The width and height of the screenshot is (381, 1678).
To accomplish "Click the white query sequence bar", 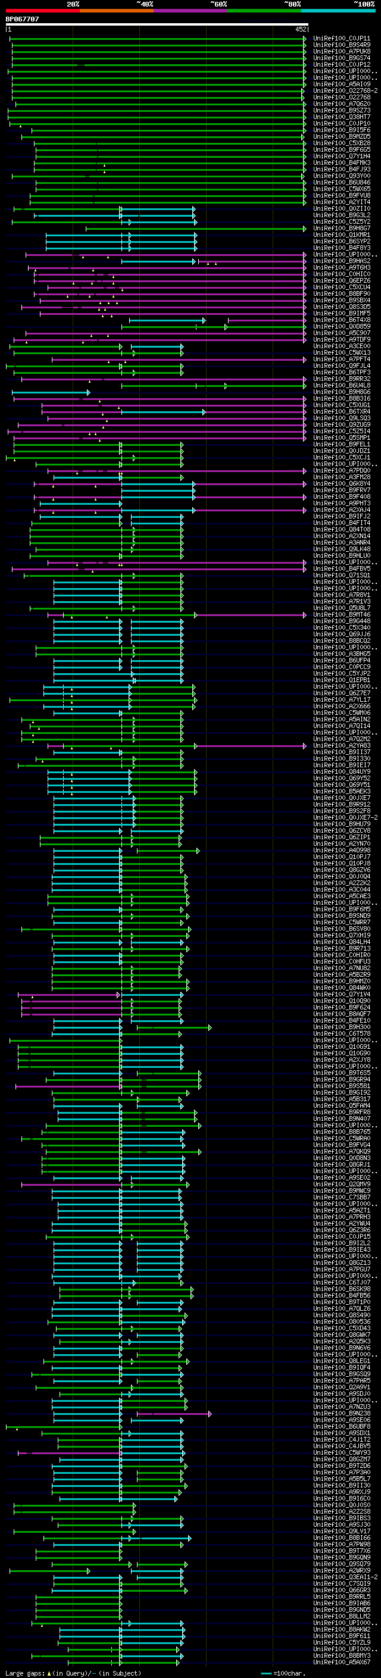I will click(157, 25).
